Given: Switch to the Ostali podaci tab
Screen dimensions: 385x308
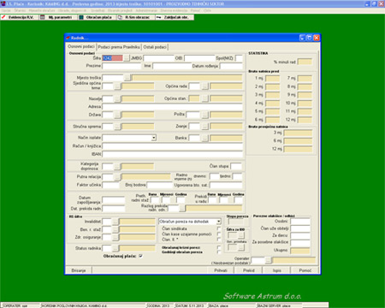Looking at the screenshot, I should point(155,47).
